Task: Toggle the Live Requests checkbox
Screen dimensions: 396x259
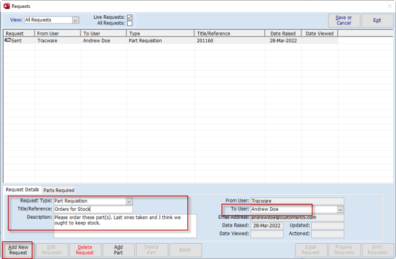Action: 130,17
